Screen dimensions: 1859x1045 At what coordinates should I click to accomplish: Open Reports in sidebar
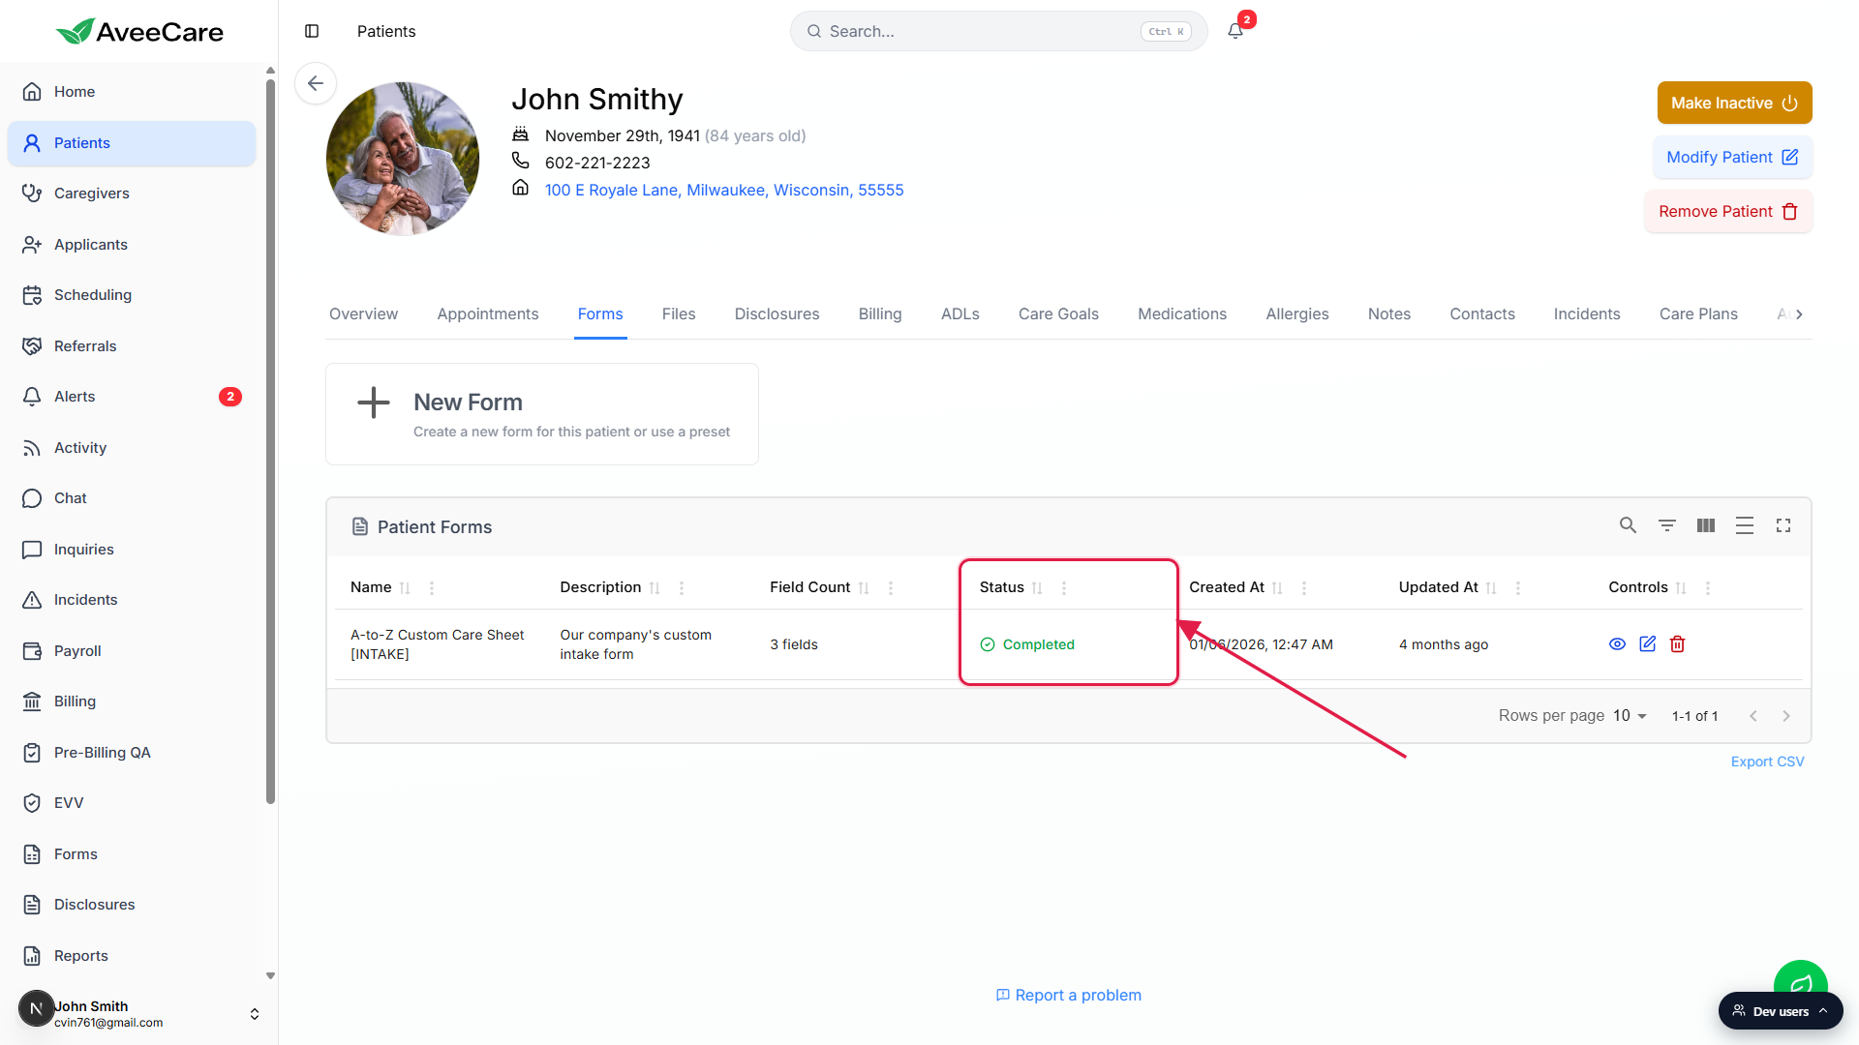132,956
